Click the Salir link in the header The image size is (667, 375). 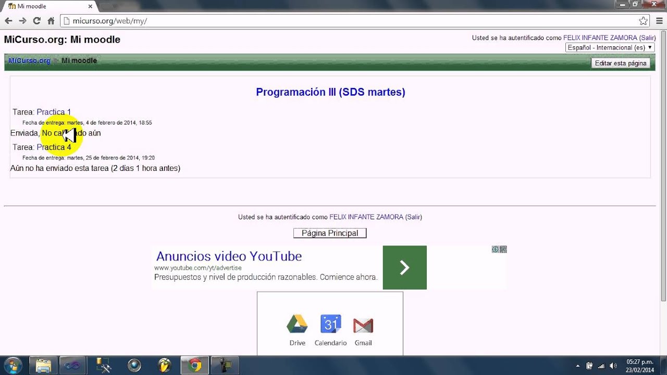pos(647,38)
